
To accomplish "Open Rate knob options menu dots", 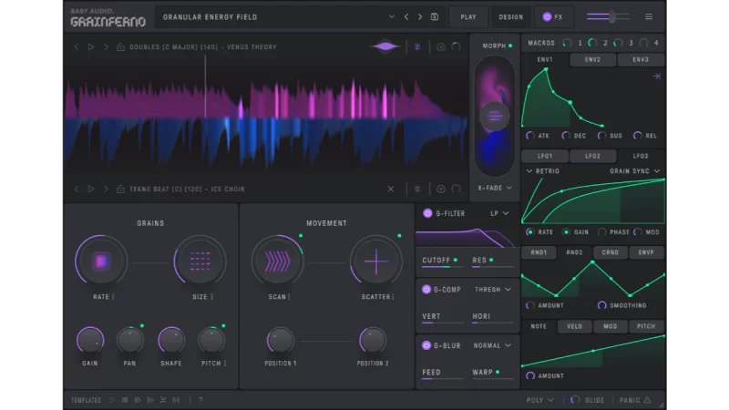I will coord(113,297).
